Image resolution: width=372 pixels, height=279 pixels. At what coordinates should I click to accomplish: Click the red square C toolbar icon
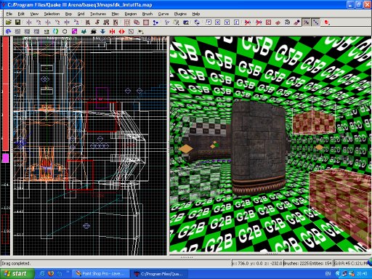click(x=268, y=23)
